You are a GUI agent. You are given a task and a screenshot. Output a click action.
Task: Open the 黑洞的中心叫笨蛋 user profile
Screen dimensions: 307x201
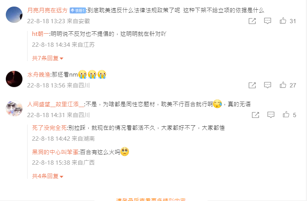pos(55,152)
